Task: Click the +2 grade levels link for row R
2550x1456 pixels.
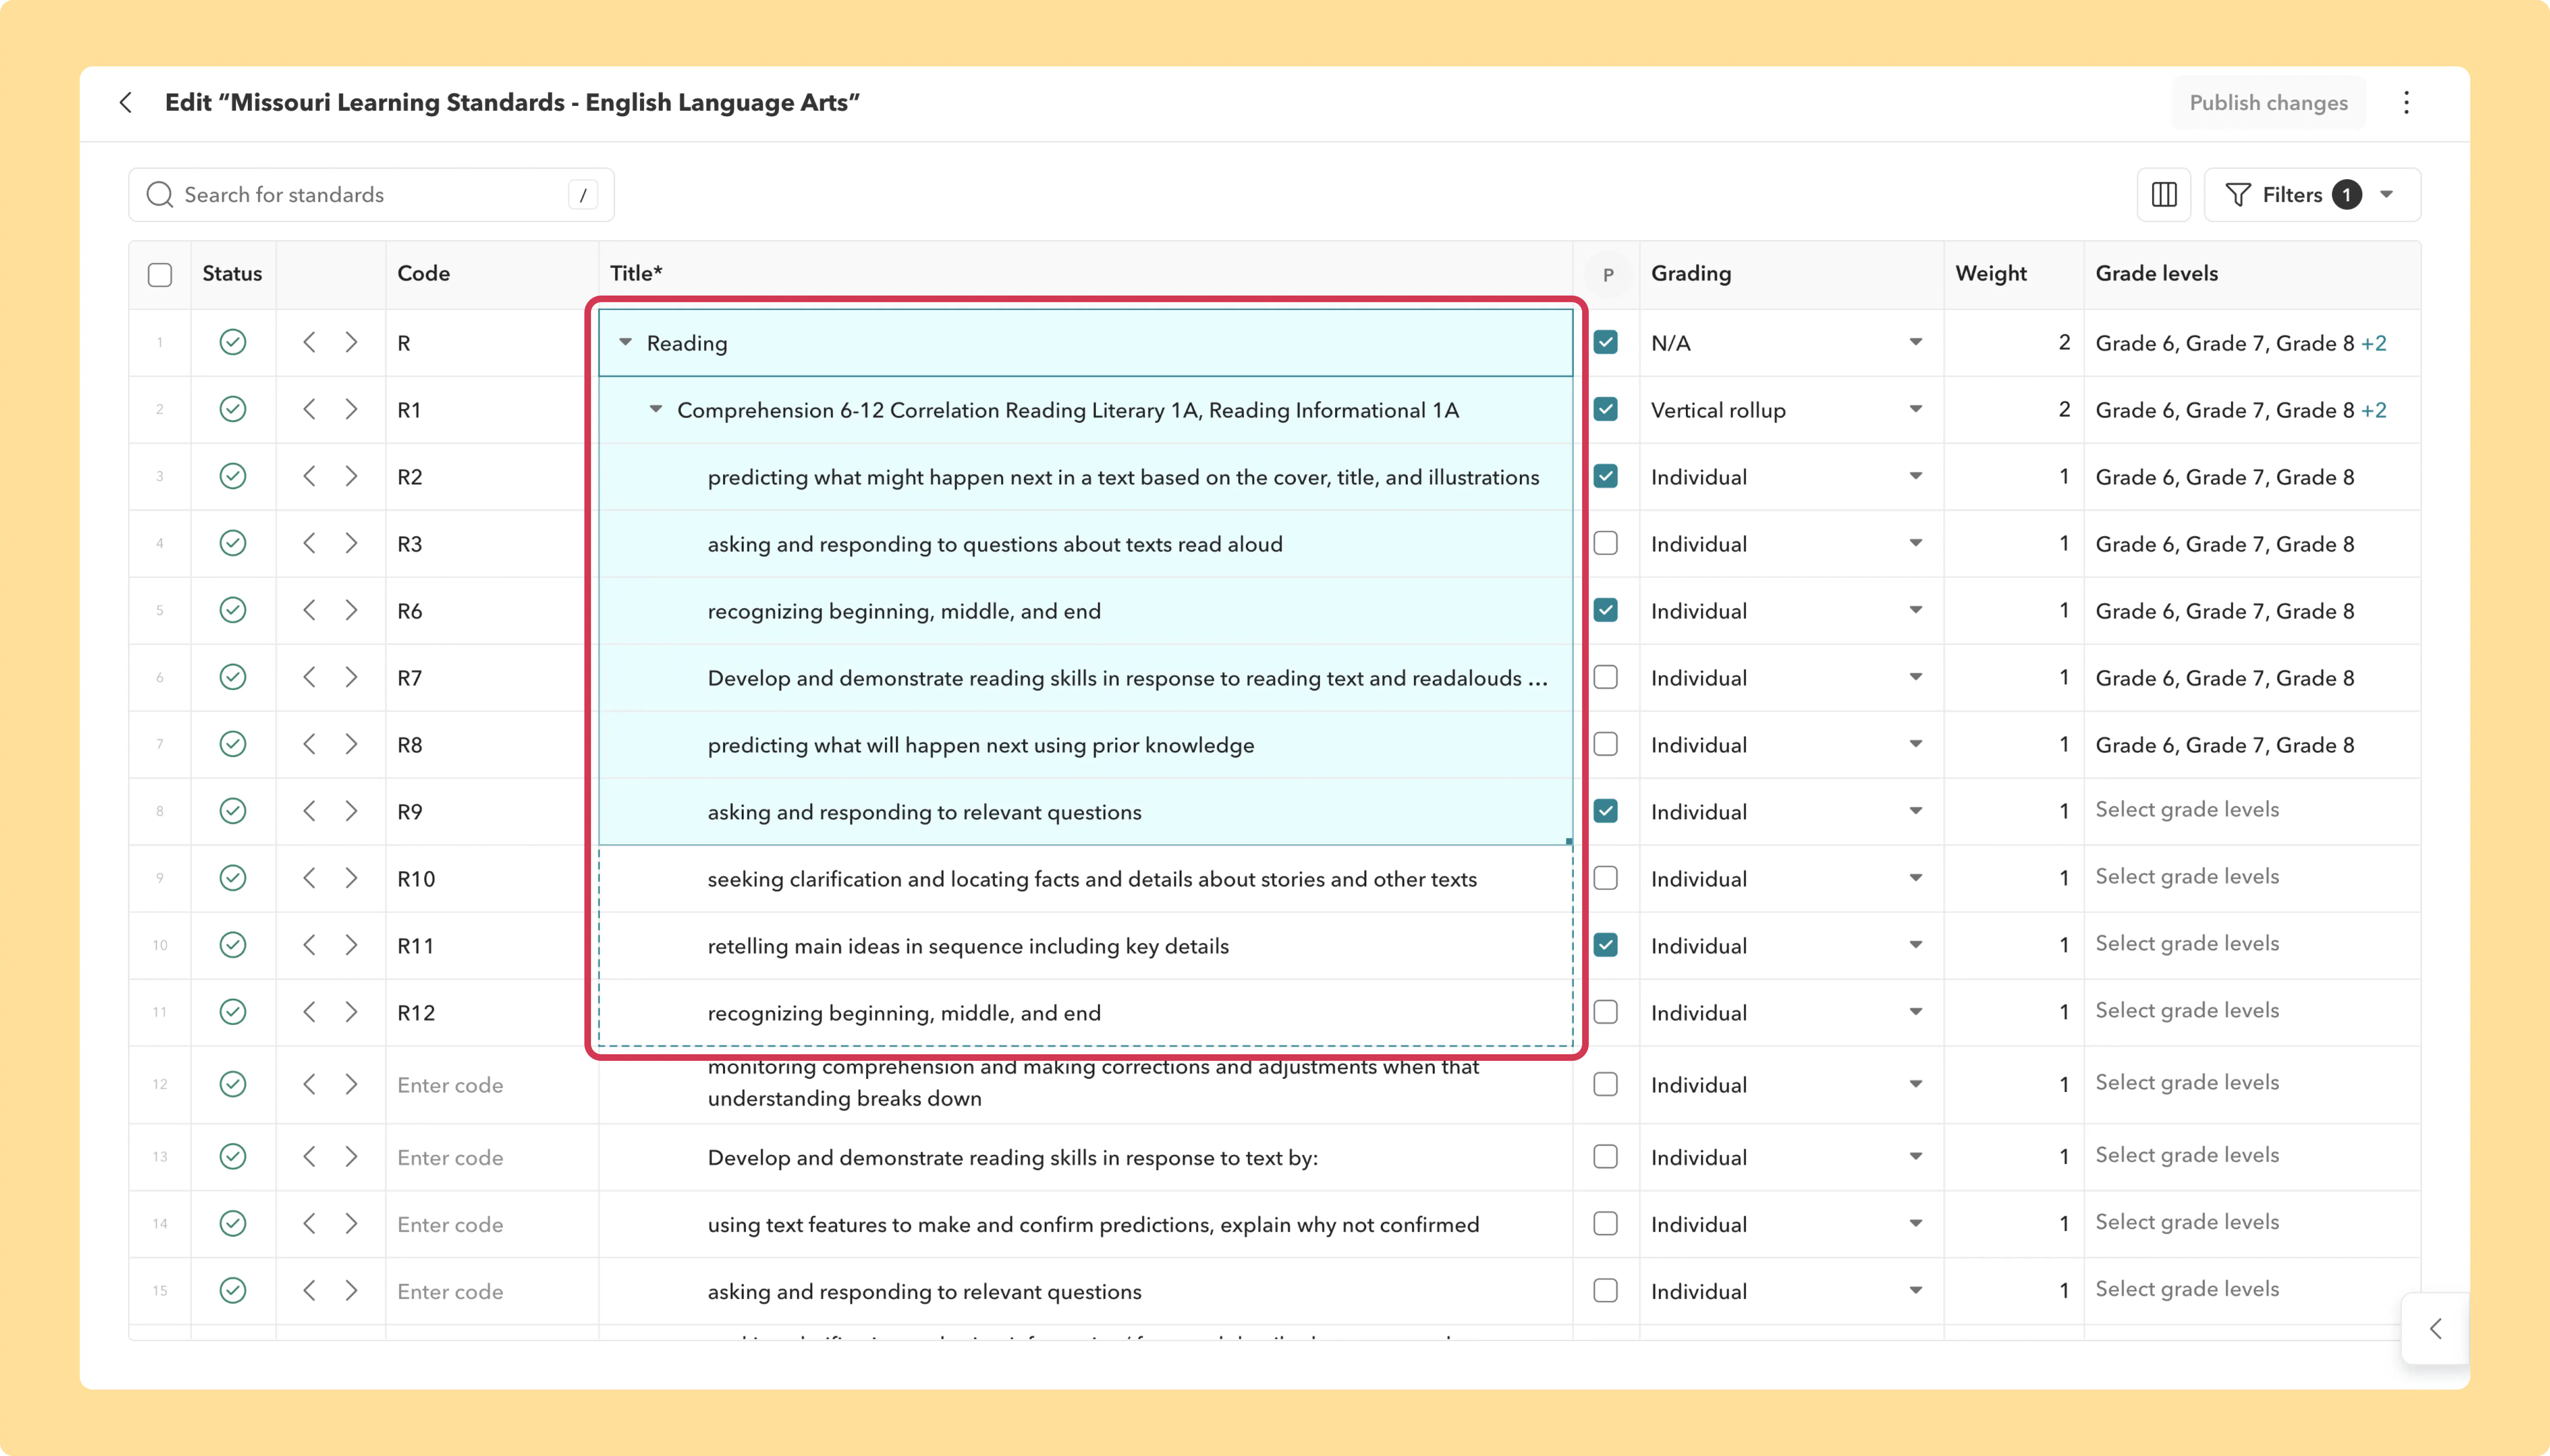Action: tap(2374, 343)
